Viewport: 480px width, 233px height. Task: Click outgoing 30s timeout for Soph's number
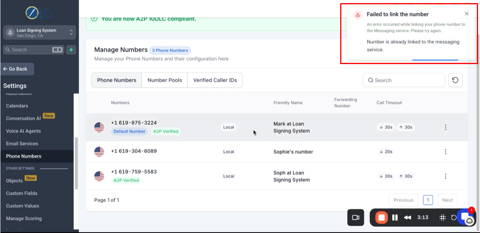[x=405, y=176]
